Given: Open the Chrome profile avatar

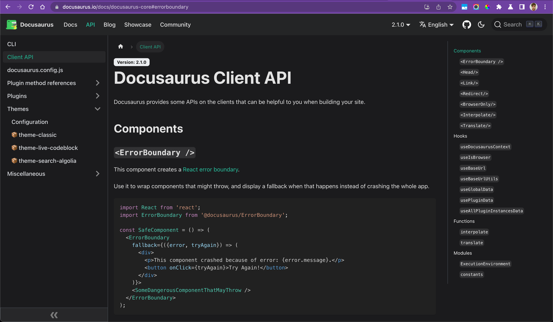Looking at the screenshot, I should (533, 7).
